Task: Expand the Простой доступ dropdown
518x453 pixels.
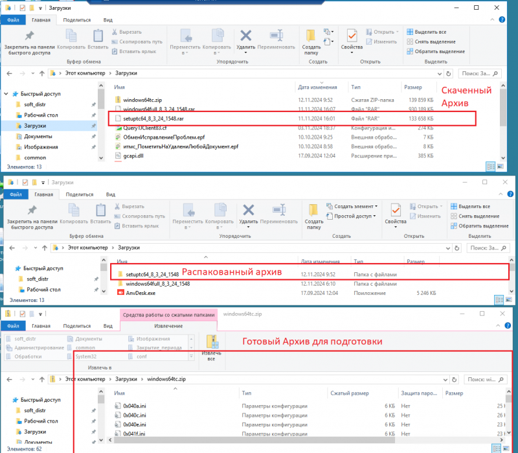Action: 353,216
